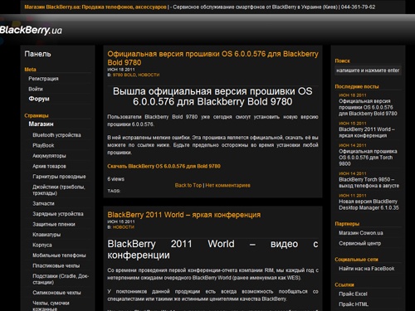Open recent post BlackBerry Torch 9850

[x=369, y=182]
